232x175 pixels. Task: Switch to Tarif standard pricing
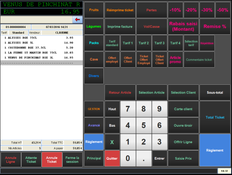coord(112,43)
